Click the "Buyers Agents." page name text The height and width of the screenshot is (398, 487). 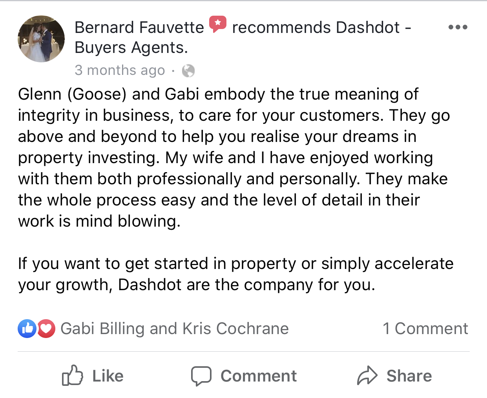131,47
